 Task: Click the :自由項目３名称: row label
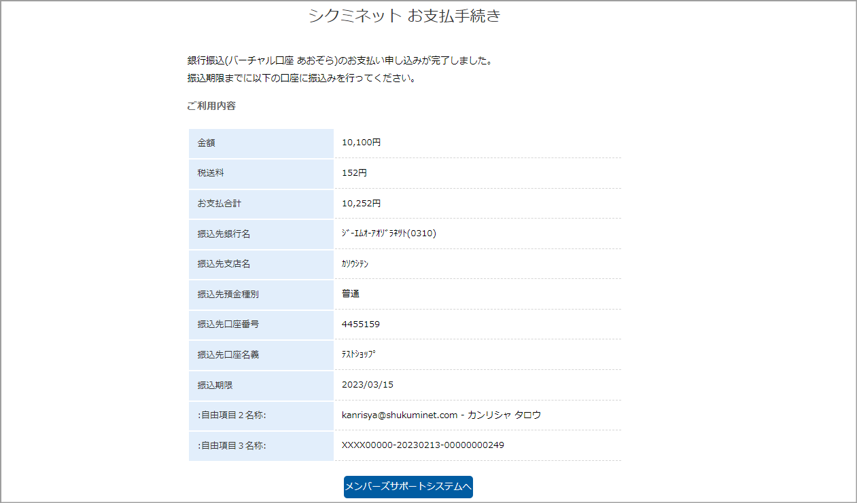(232, 446)
